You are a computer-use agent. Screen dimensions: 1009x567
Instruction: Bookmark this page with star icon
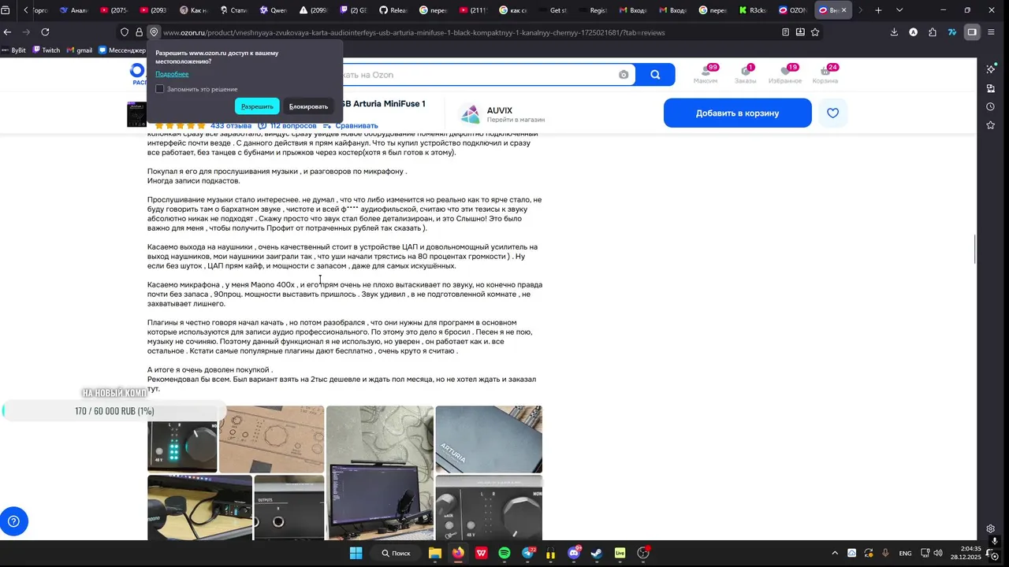tap(815, 32)
